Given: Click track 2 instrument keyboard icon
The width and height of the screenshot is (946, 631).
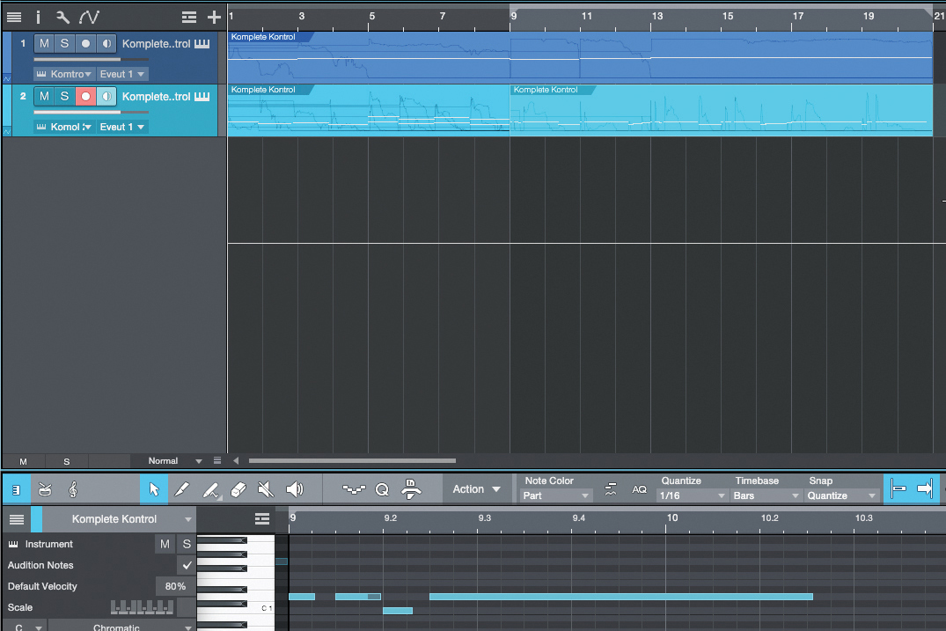Looking at the screenshot, I should (202, 97).
